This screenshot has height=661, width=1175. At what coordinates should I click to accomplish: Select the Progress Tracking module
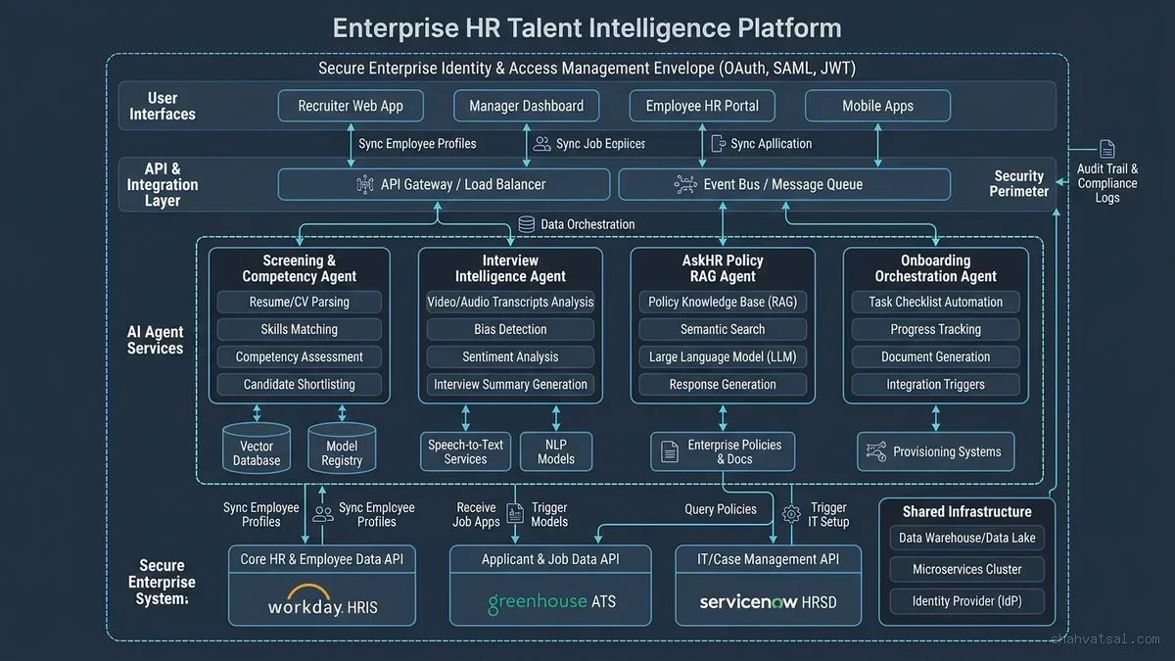tap(935, 329)
